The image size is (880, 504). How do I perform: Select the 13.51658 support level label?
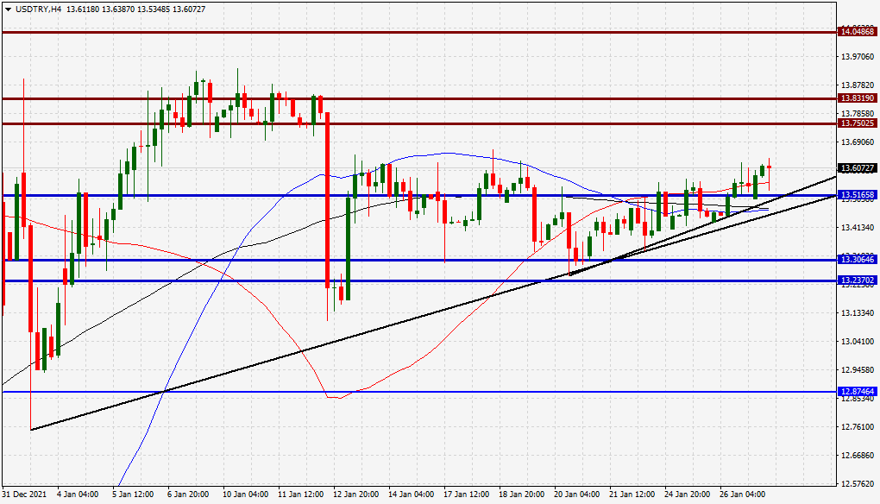(x=857, y=195)
